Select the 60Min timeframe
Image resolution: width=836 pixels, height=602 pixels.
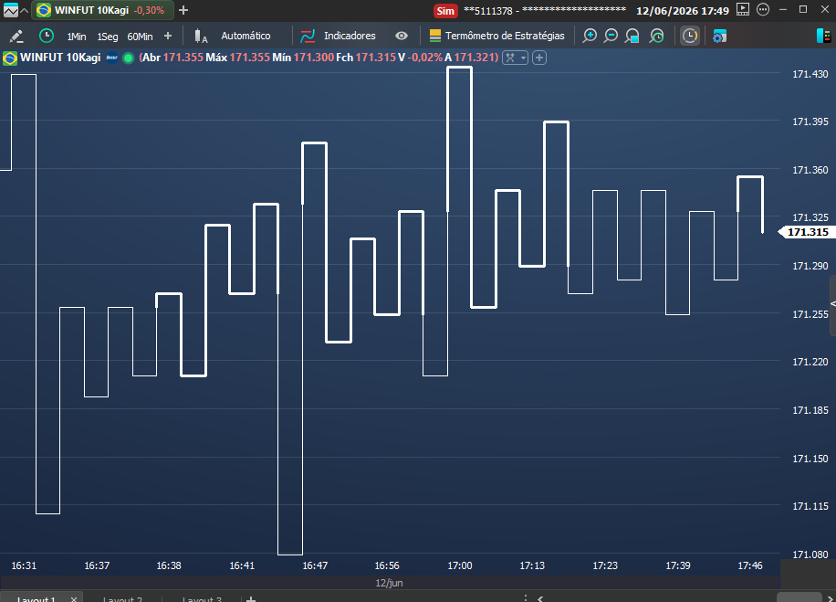pos(140,37)
